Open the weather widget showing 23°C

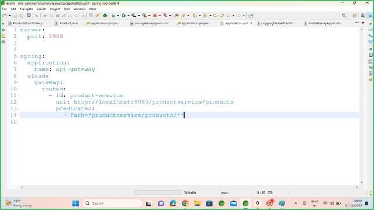point(19,204)
